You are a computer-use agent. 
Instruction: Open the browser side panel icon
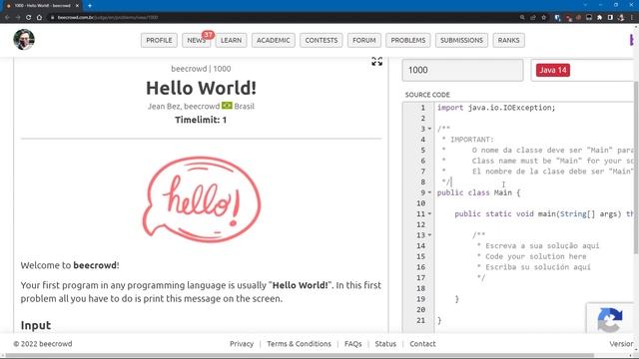tap(610, 18)
